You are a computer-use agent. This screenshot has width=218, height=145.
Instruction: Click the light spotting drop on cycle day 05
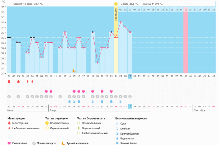point(28,82)
